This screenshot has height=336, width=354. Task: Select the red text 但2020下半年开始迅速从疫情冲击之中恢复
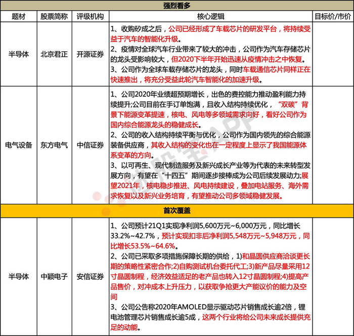[x=237, y=59]
